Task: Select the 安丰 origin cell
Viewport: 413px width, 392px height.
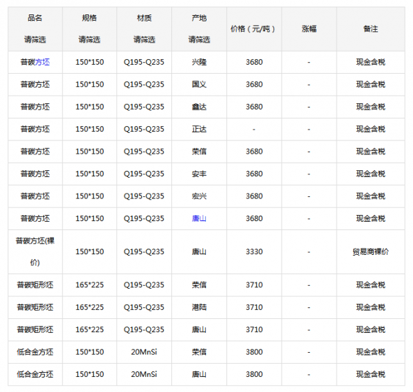Action: [x=199, y=174]
